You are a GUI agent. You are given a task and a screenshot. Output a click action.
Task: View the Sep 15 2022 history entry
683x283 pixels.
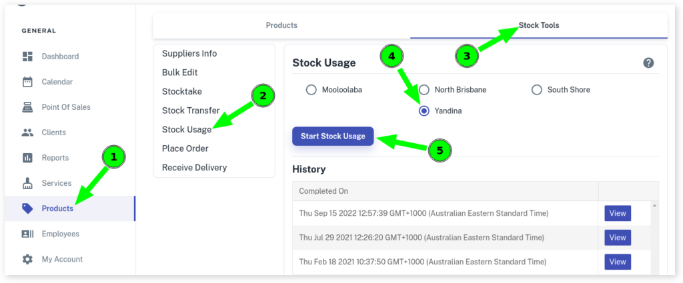[x=617, y=213]
